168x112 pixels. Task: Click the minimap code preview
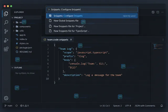pos(158,46)
